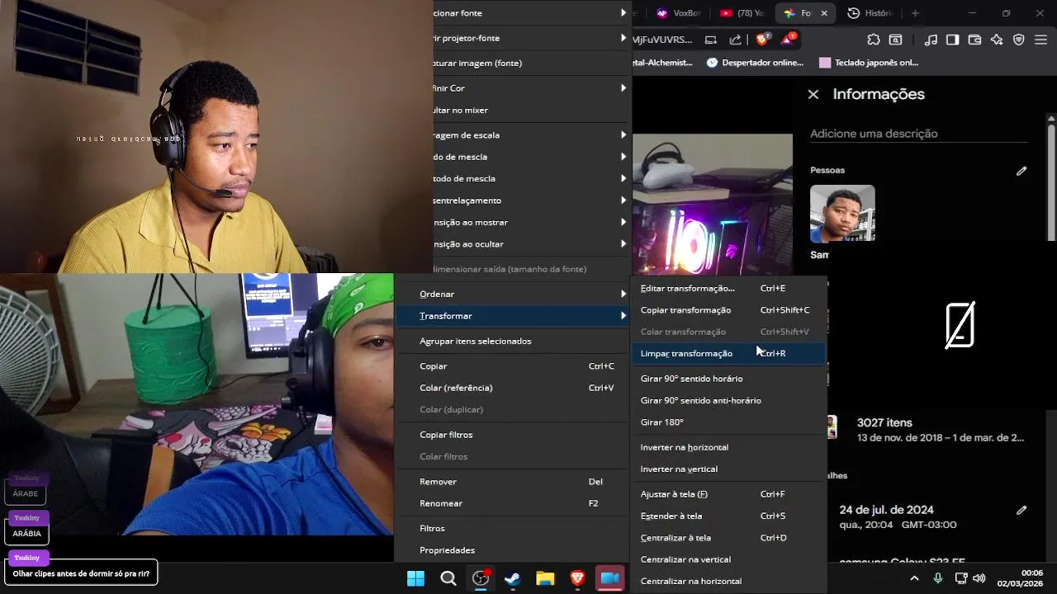
Task: Open the volume tray icon
Action: coord(979,578)
